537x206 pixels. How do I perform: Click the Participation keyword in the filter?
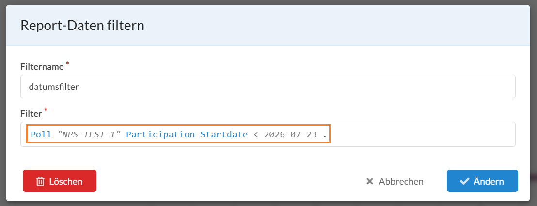(x=160, y=134)
